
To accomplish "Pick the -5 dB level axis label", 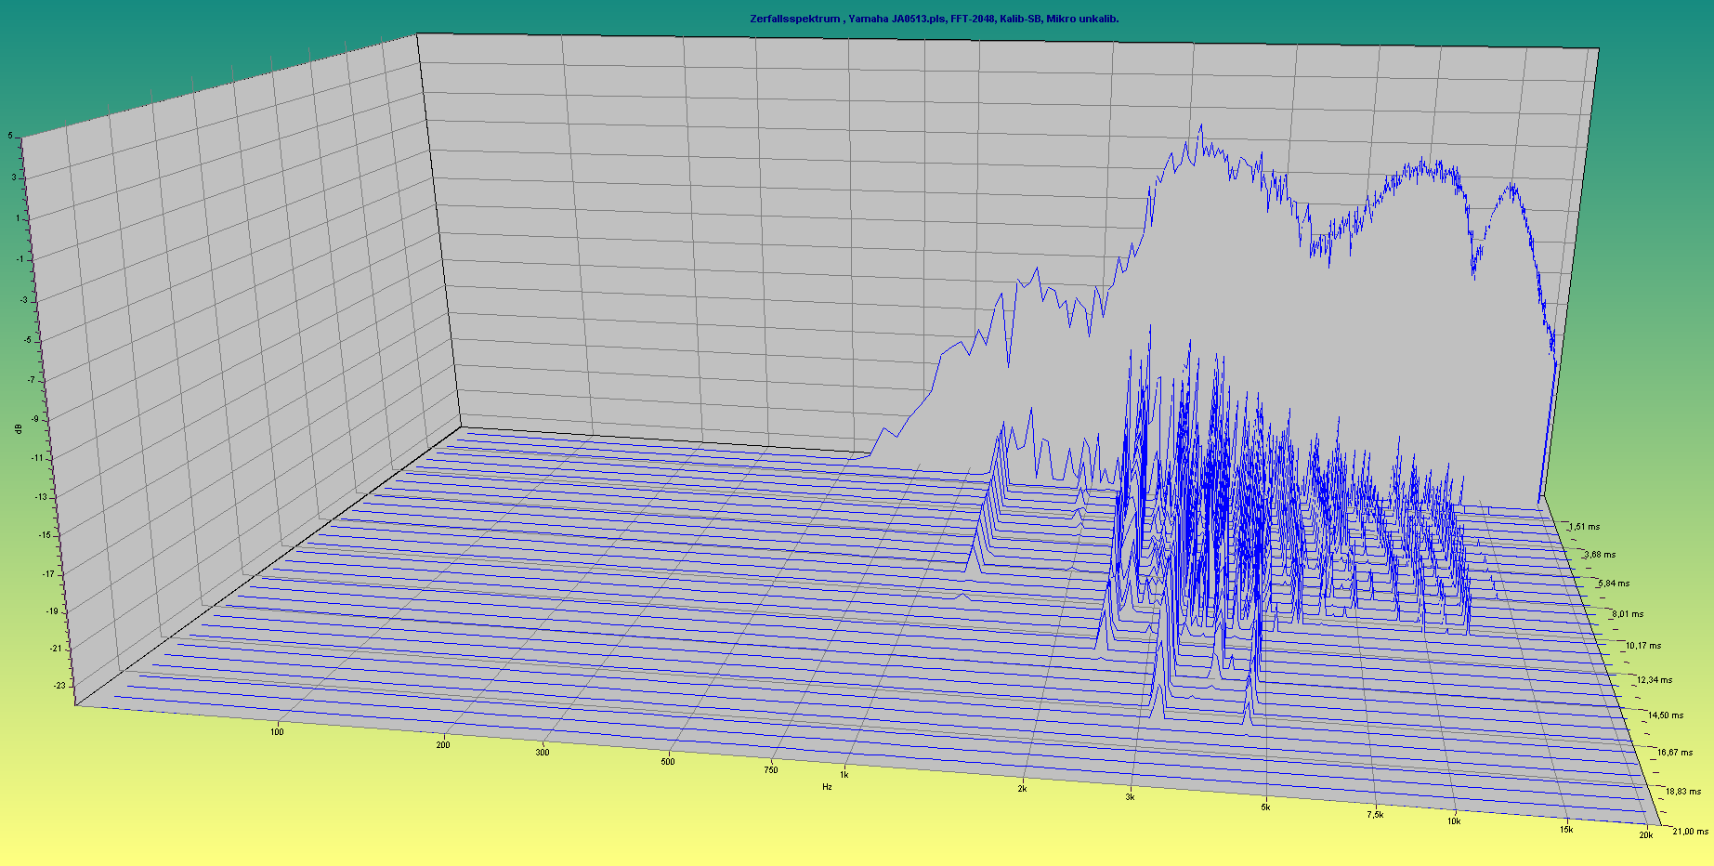I will [x=29, y=340].
